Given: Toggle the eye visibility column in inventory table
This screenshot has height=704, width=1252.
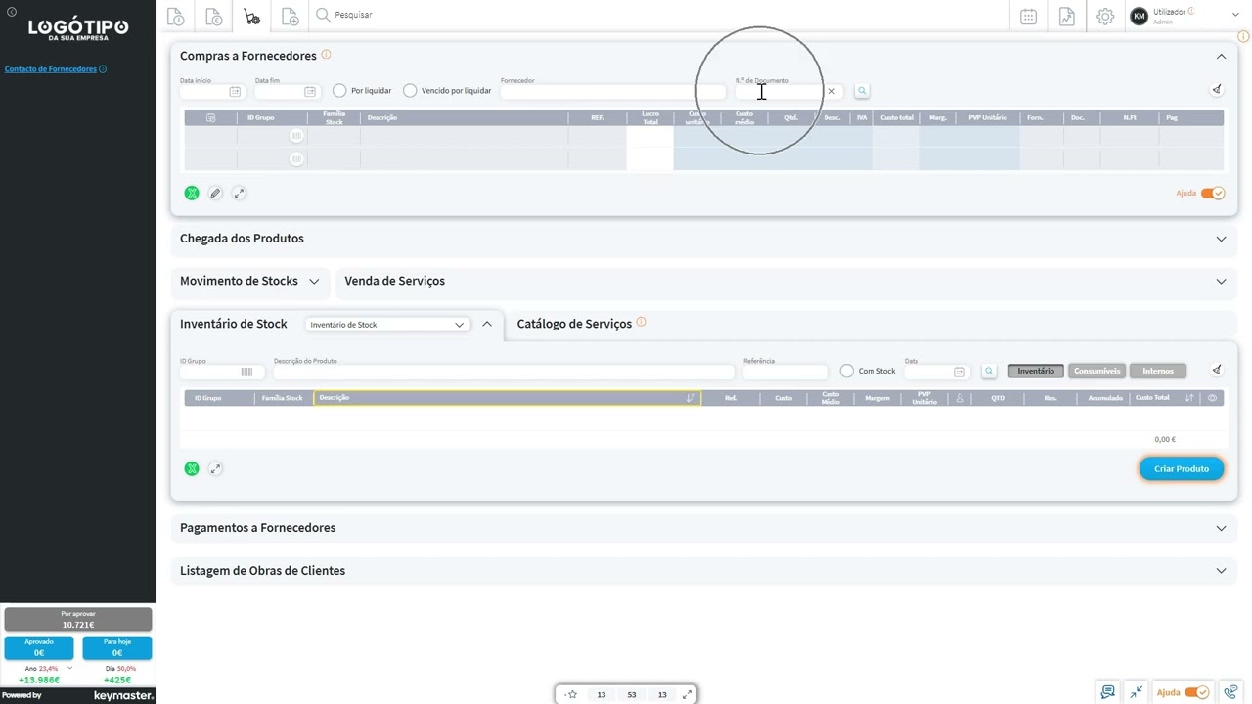Looking at the screenshot, I should [x=1213, y=398].
